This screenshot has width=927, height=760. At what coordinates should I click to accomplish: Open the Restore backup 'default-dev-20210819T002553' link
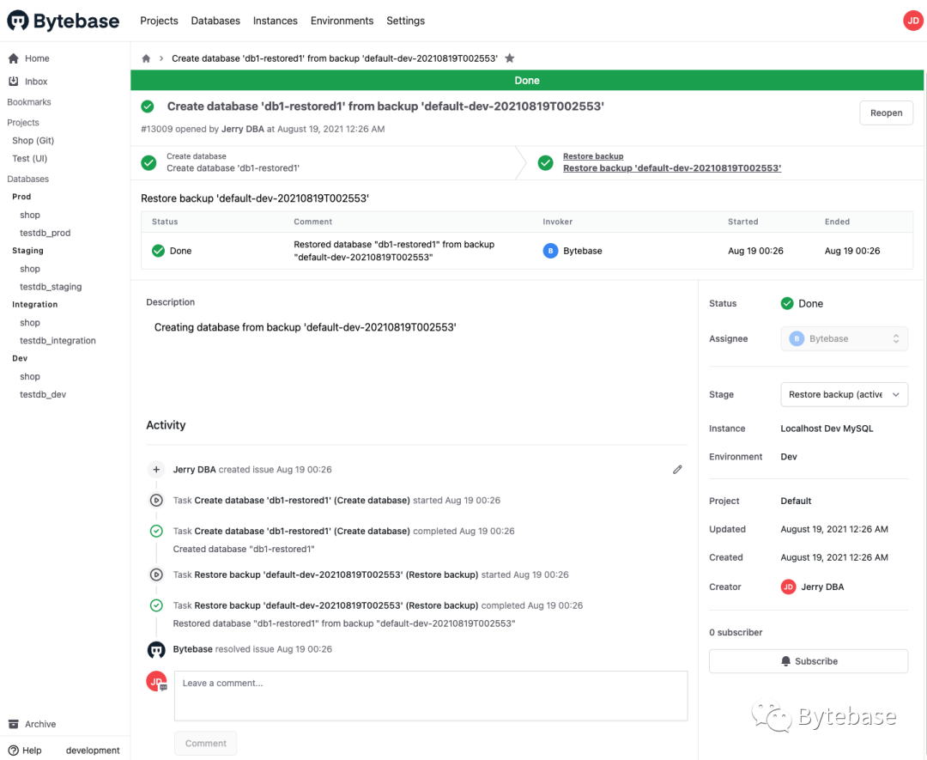tap(672, 168)
